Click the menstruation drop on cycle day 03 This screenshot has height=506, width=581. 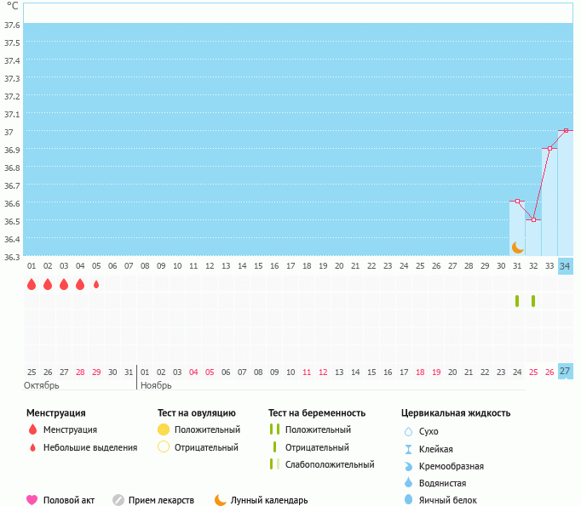coord(64,284)
